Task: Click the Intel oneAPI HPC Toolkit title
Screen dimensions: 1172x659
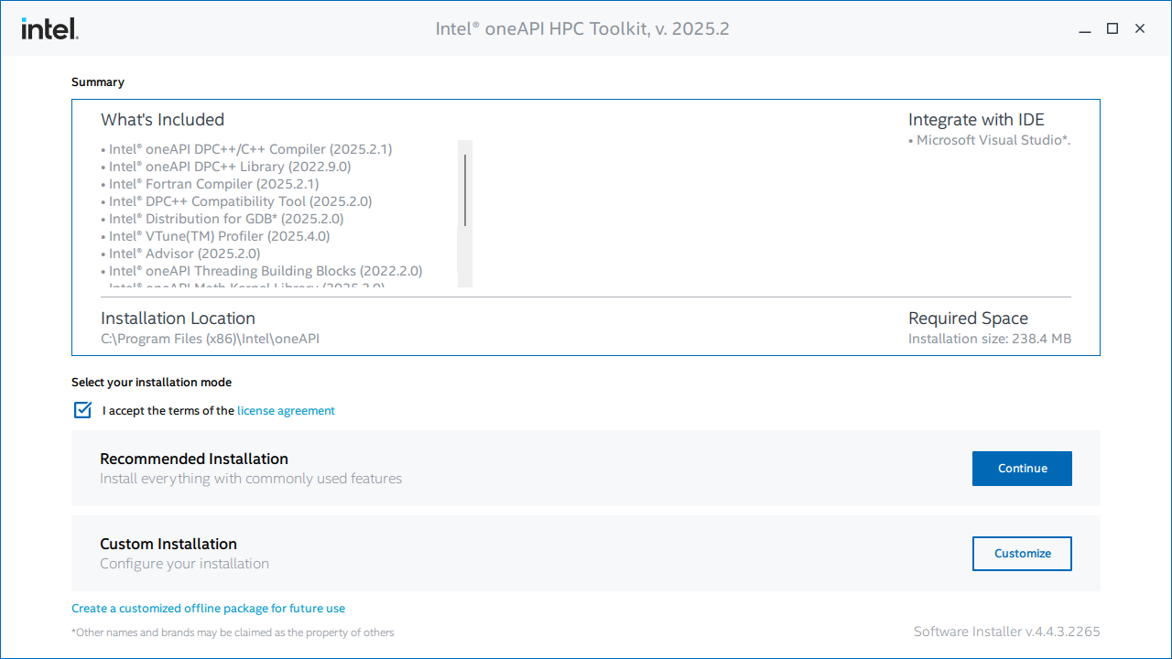Action: [582, 28]
